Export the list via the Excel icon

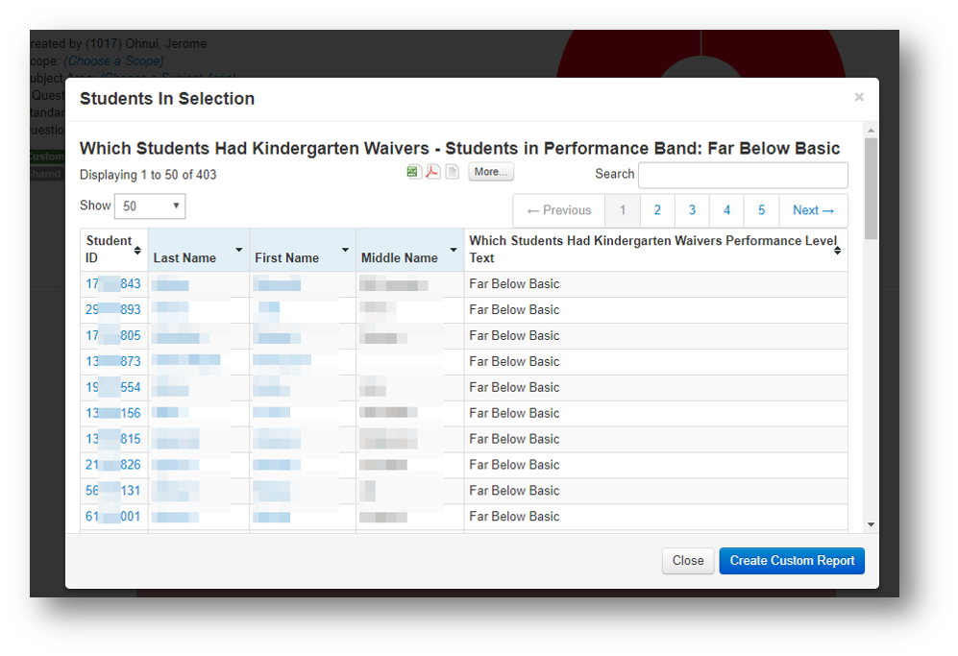point(413,172)
